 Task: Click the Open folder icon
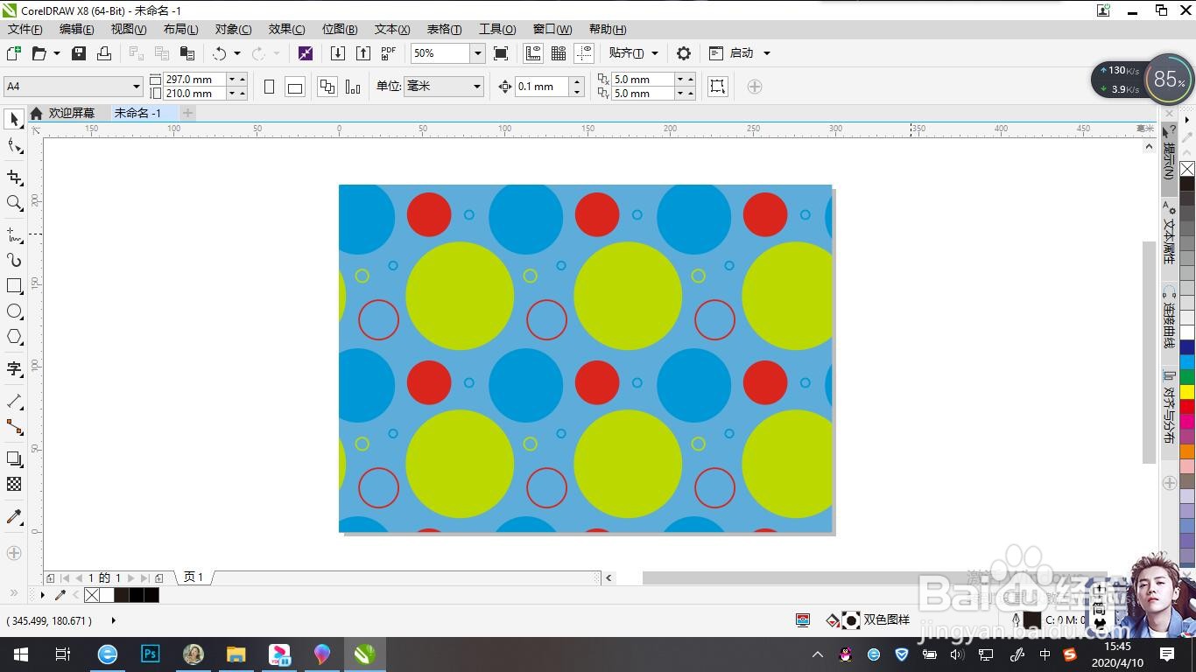coord(39,53)
